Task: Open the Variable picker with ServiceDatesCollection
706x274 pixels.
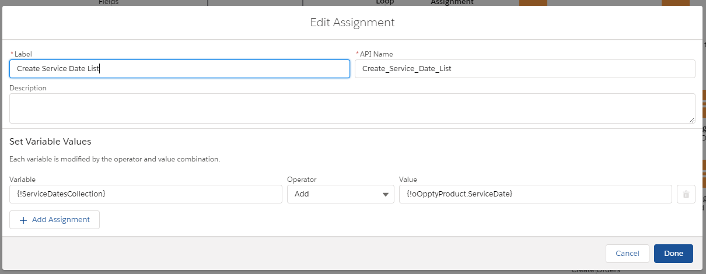Action: click(x=145, y=194)
